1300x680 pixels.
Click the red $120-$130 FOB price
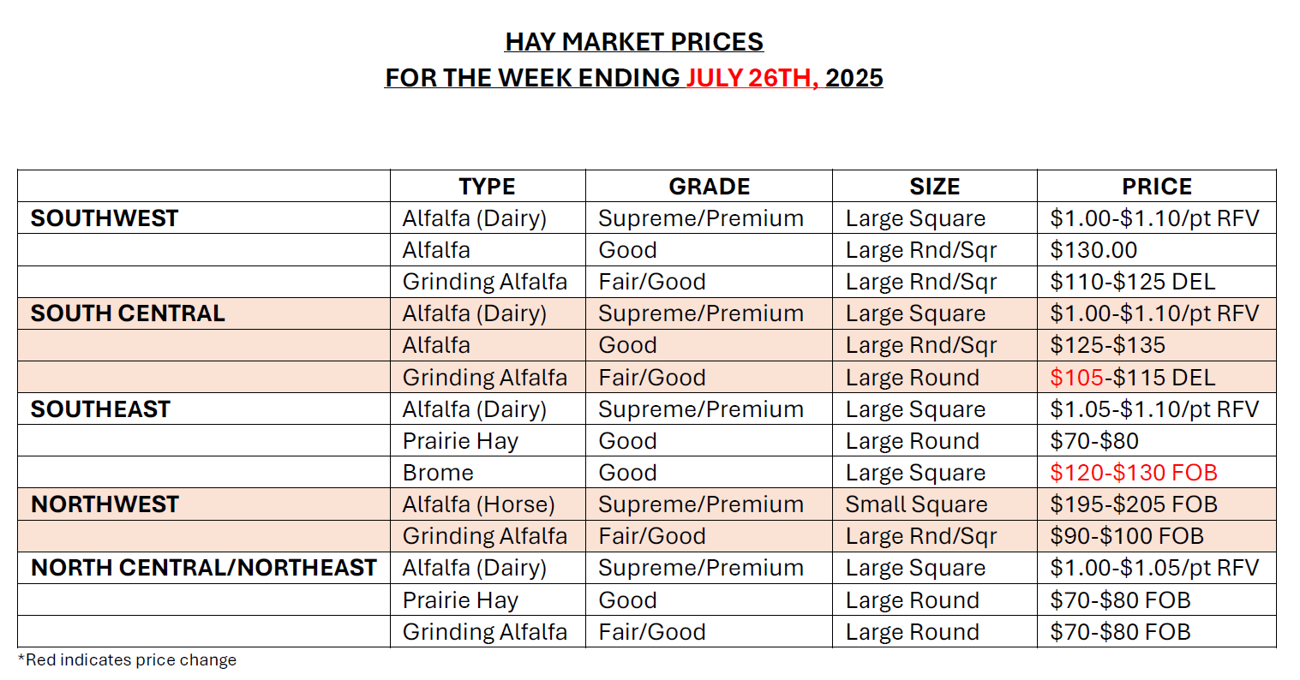point(1133,473)
